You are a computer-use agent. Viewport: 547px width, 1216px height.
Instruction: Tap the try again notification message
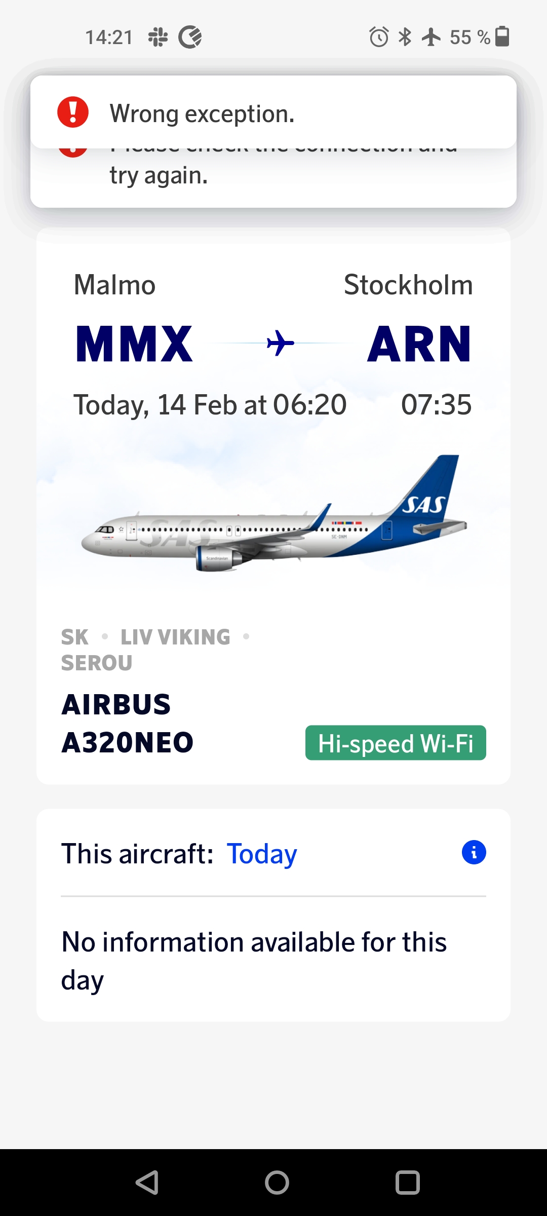[x=159, y=176]
